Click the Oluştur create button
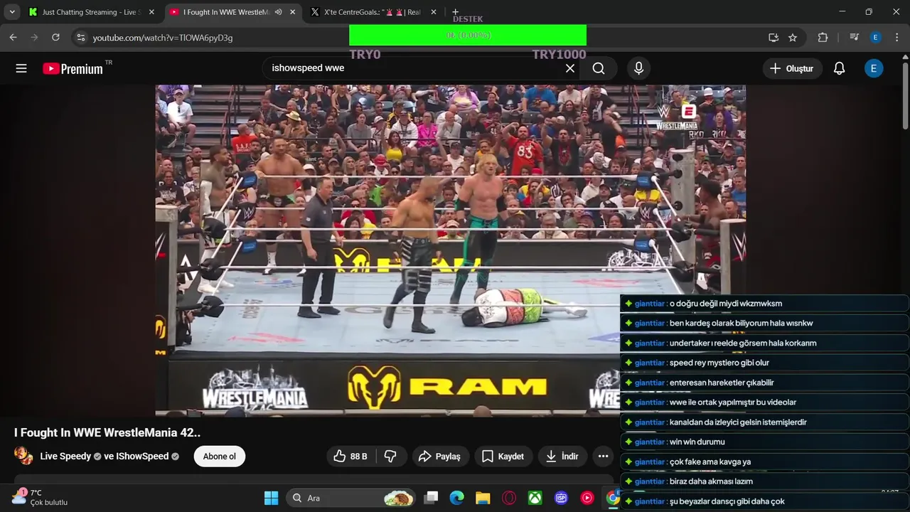The height and width of the screenshot is (512, 910). [792, 68]
